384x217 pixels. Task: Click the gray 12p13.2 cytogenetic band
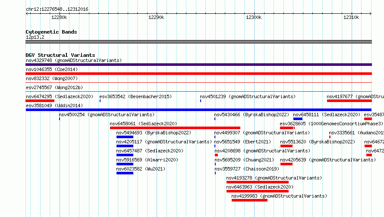[x=198, y=42]
